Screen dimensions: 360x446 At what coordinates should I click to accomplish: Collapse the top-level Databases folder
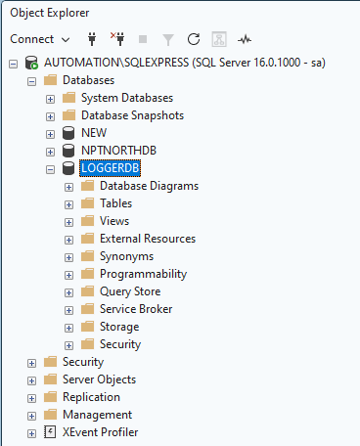tap(31, 81)
